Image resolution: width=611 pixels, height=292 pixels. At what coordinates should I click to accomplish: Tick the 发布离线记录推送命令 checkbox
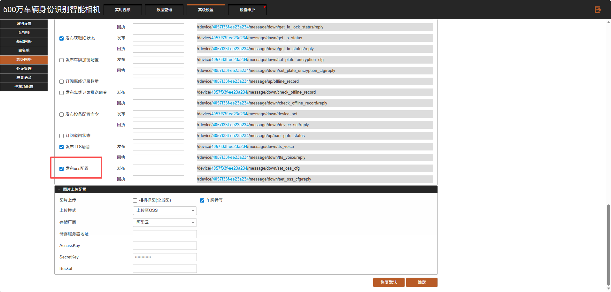[x=62, y=93]
